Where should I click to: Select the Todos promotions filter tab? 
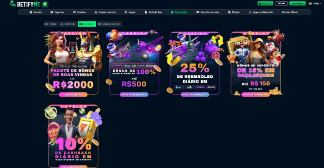point(51,24)
